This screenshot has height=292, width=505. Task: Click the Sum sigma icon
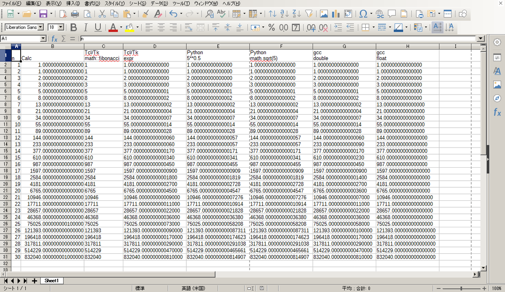tap(64, 39)
